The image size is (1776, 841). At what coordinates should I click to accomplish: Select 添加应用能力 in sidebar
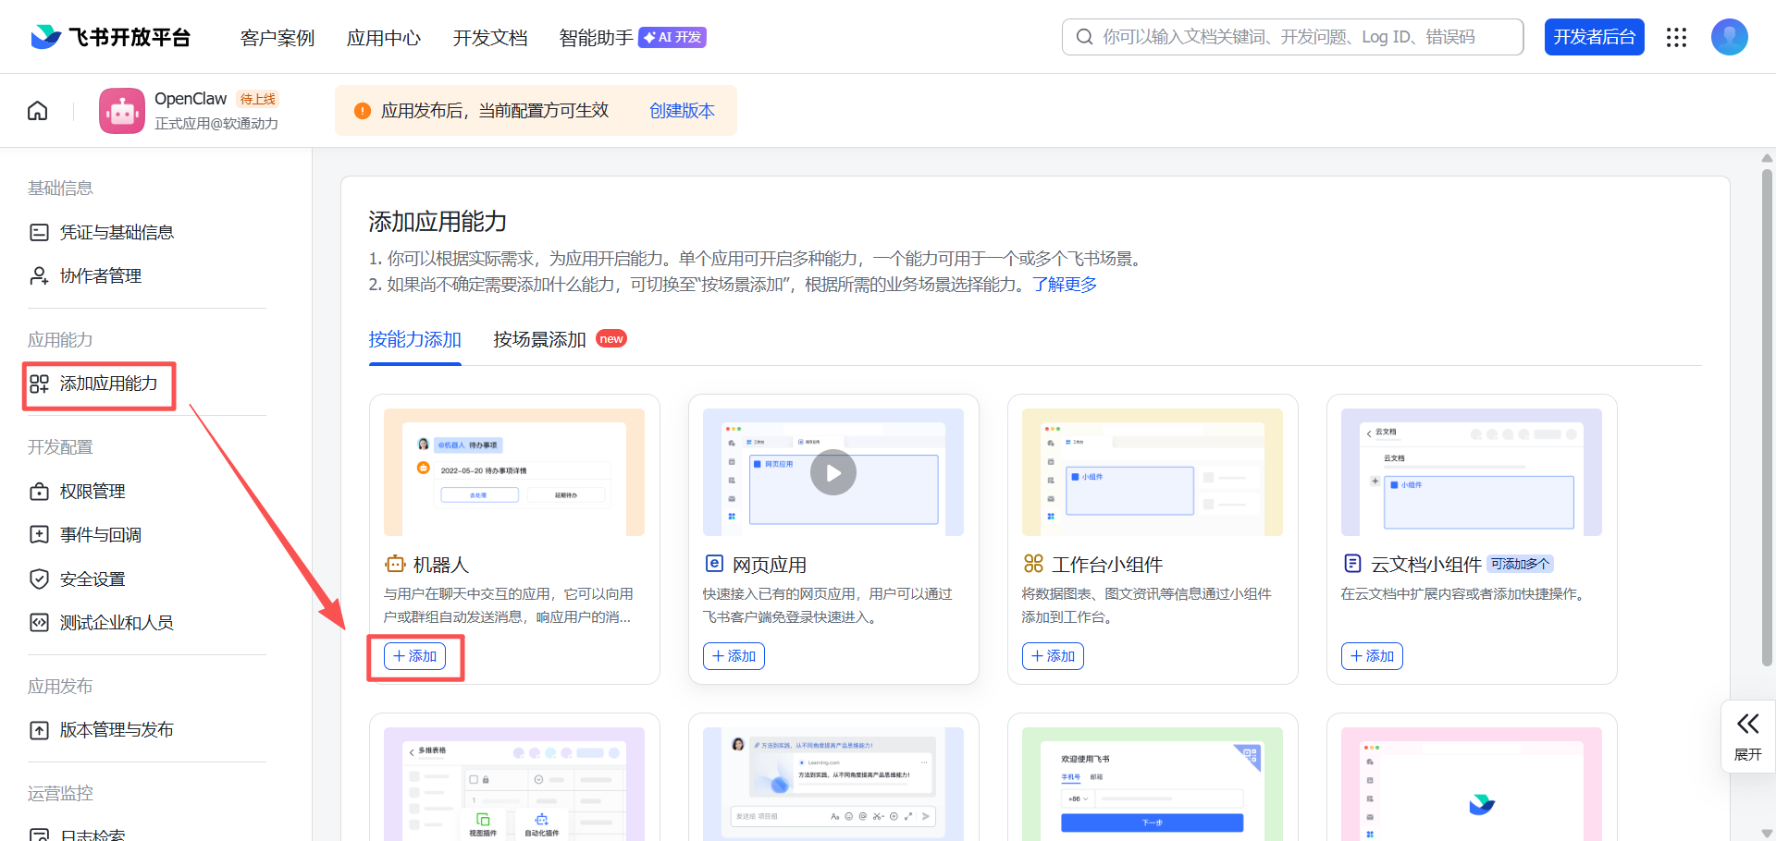[108, 384]
